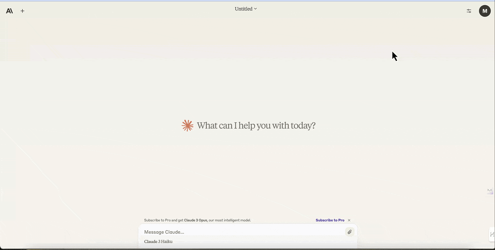
Task: Start a new chat with plus icon
Action: click(23, 11)
